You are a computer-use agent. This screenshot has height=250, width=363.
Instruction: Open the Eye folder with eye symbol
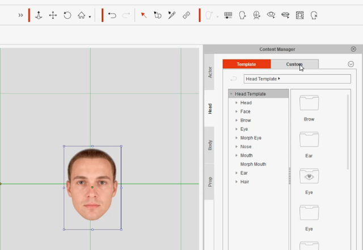tap(309, 176)
